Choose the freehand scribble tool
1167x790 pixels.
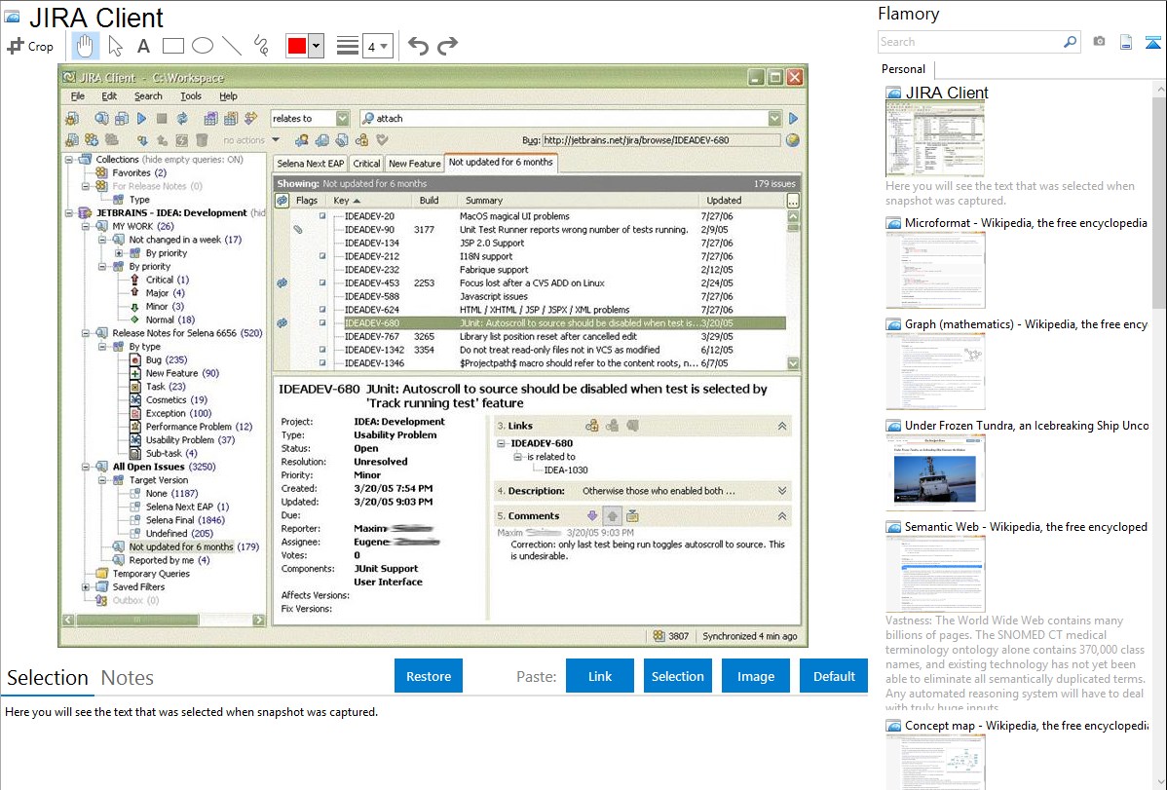click(x=261, y=46)
